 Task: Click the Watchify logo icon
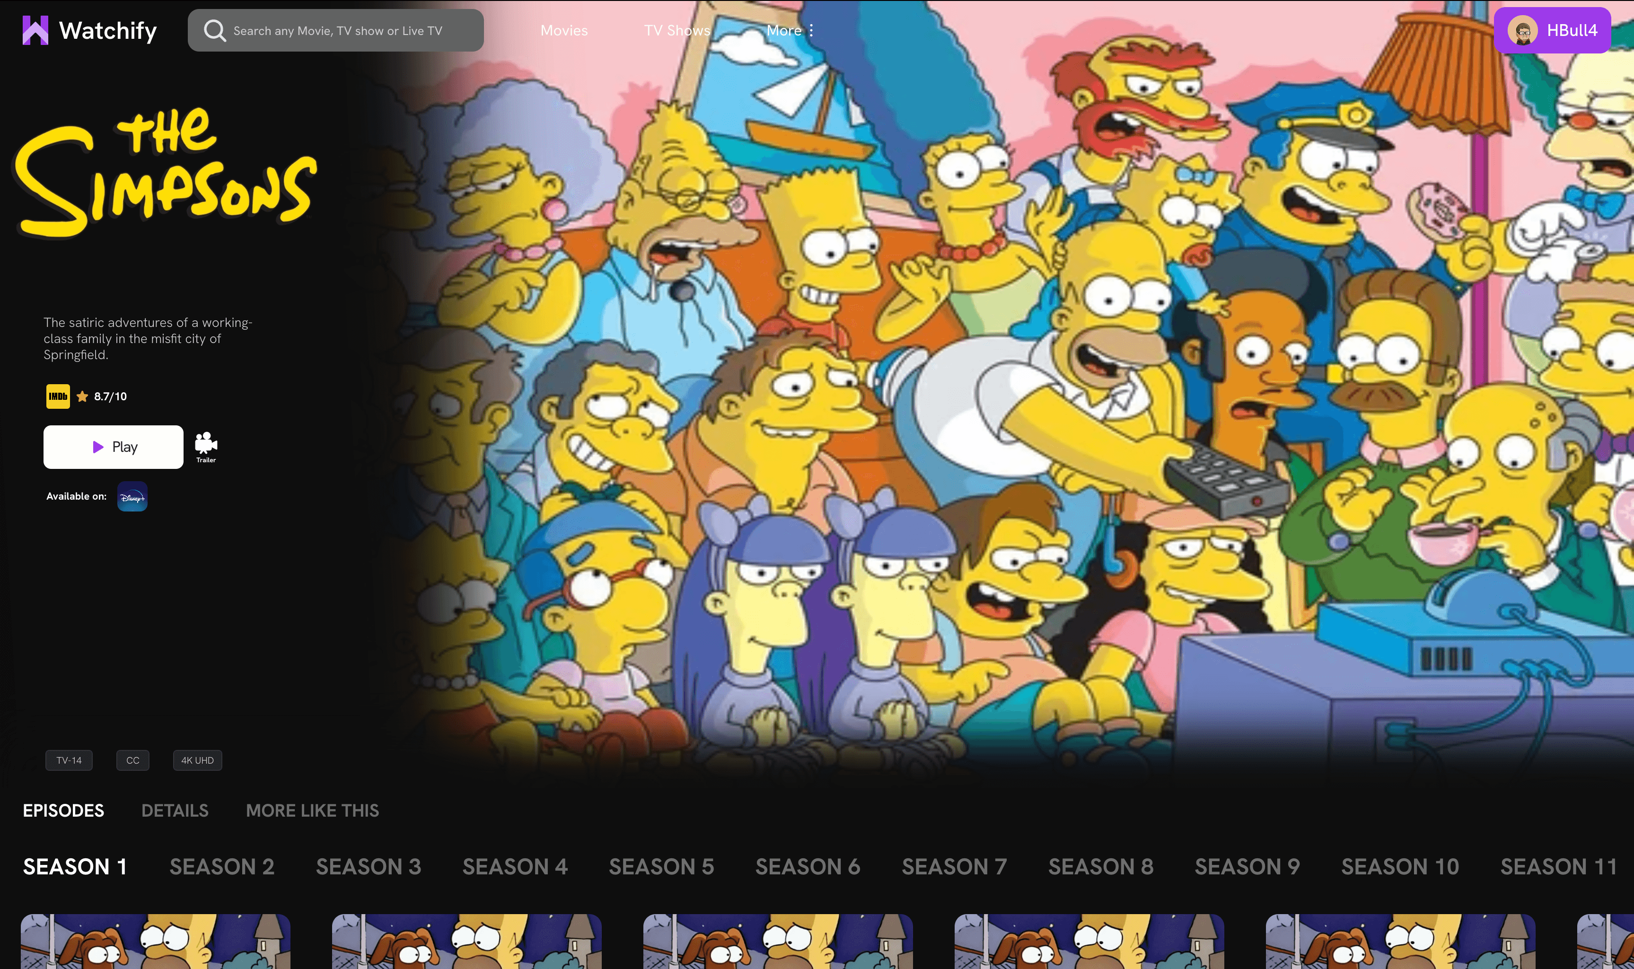tap(35, 31)
